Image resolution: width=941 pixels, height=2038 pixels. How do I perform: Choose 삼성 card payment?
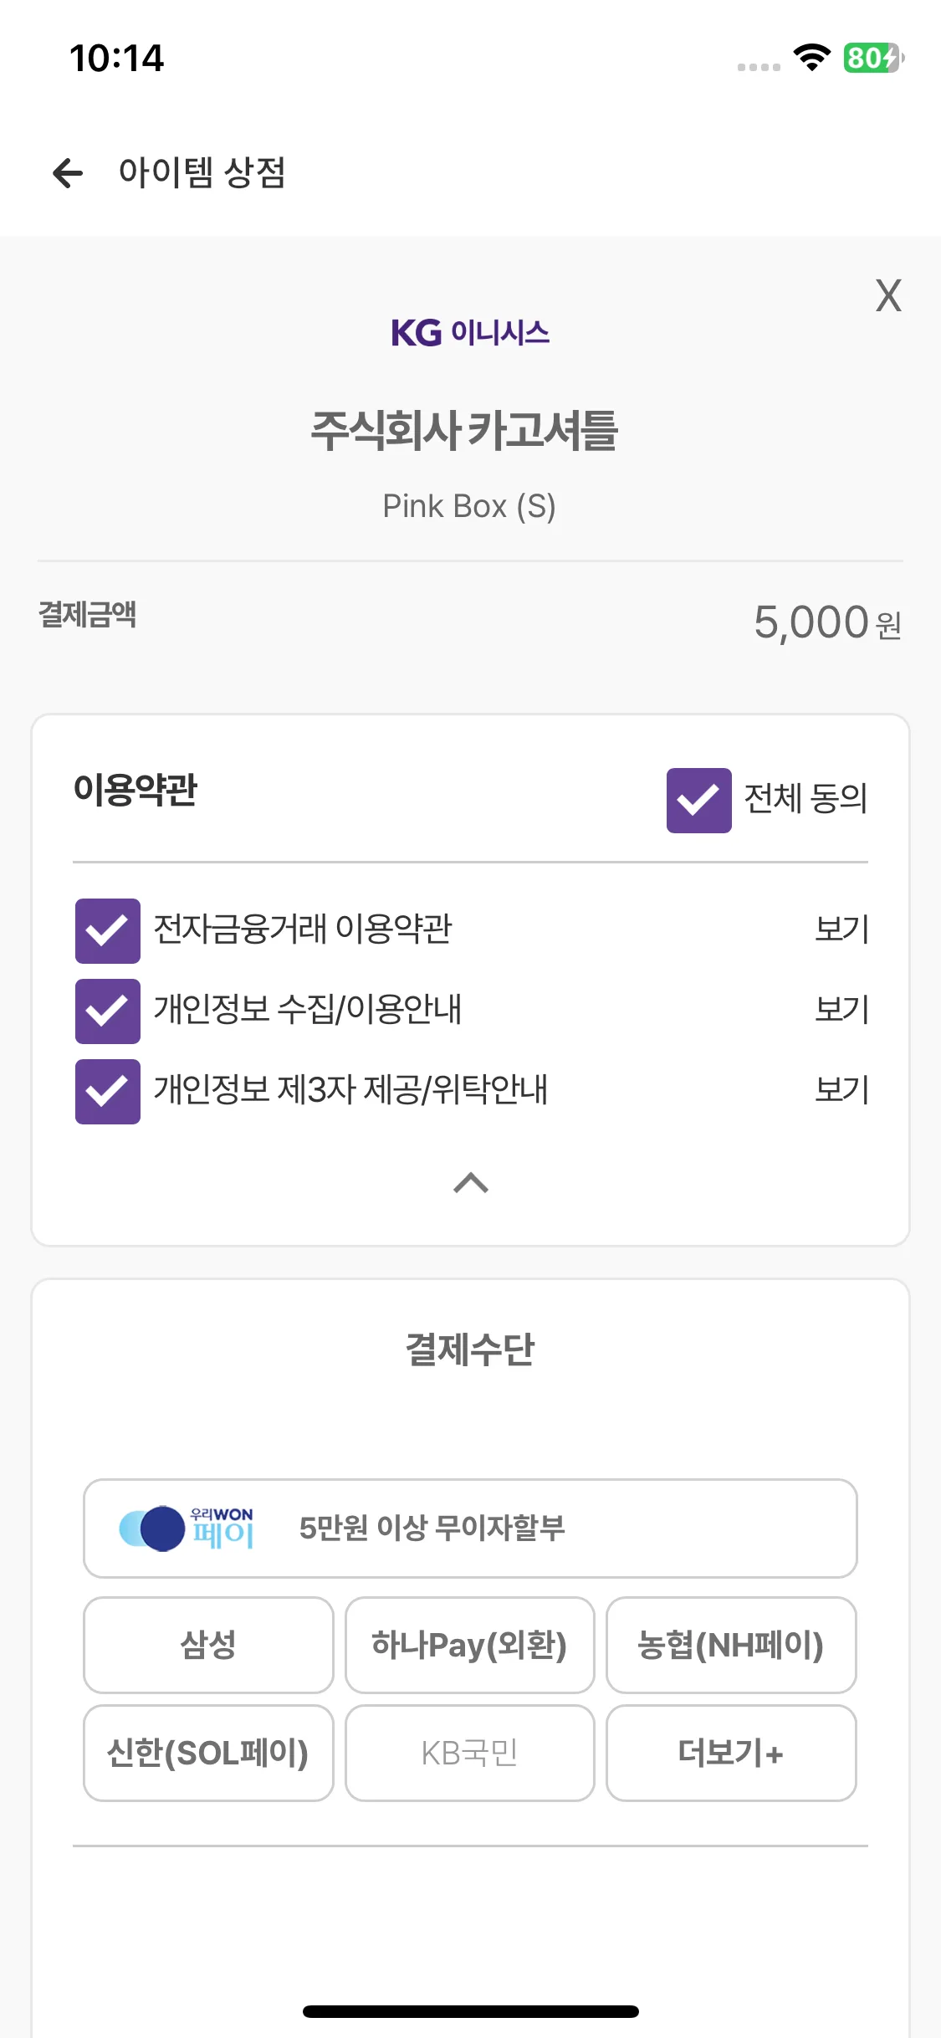coord(208,1645)
